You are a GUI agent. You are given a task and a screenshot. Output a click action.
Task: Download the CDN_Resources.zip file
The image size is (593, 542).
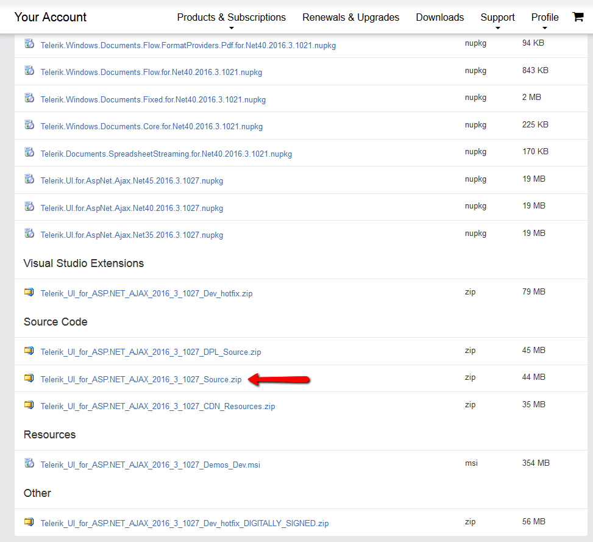pos(157,406)
